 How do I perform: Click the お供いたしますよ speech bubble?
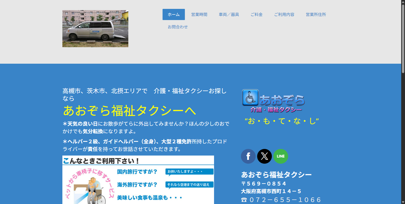[x=189, y=172]
